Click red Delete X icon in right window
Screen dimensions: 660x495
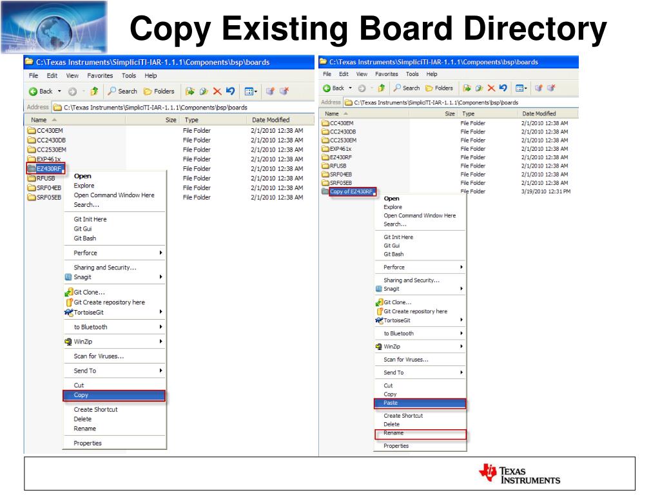pyautogui.click(x=491, y=88)
